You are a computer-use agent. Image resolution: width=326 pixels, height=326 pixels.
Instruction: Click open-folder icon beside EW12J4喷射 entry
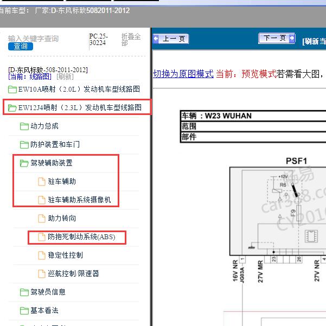point(12,108)
